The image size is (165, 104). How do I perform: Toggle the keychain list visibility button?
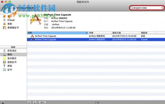(x=3, y=103)
